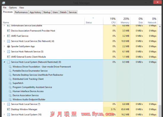163x117 pixels.
Task: Select the Portable Device Enumerator Service row
Action: [x=80, y=71]
